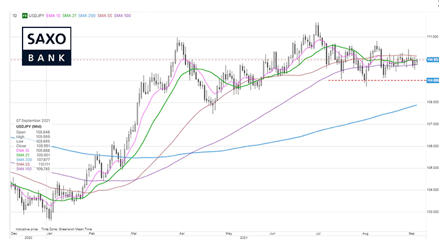Click the SMA 100 legend label
This screenshot has width=439, height=245.
point(123,16)
